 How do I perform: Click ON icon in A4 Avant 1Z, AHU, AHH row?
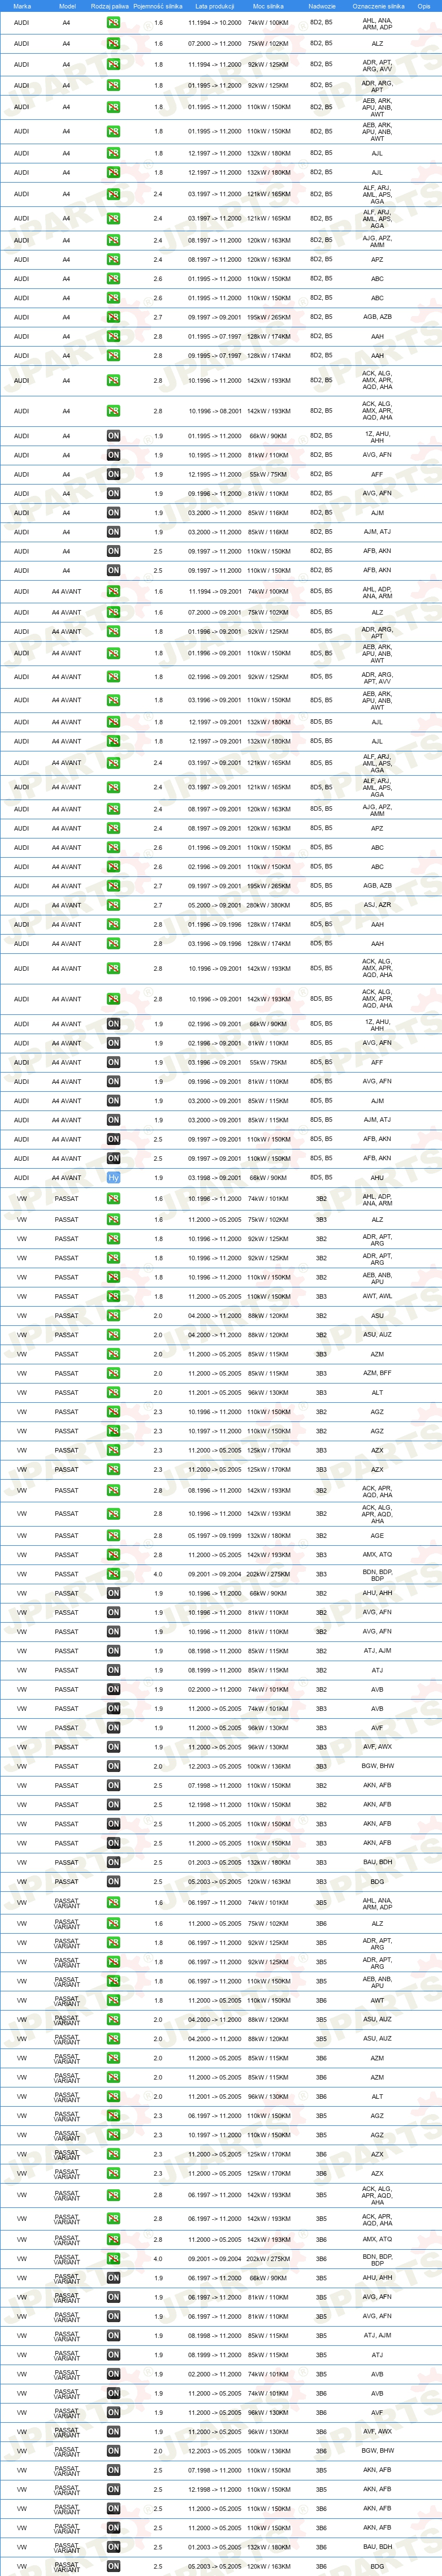pos(113,1024)
